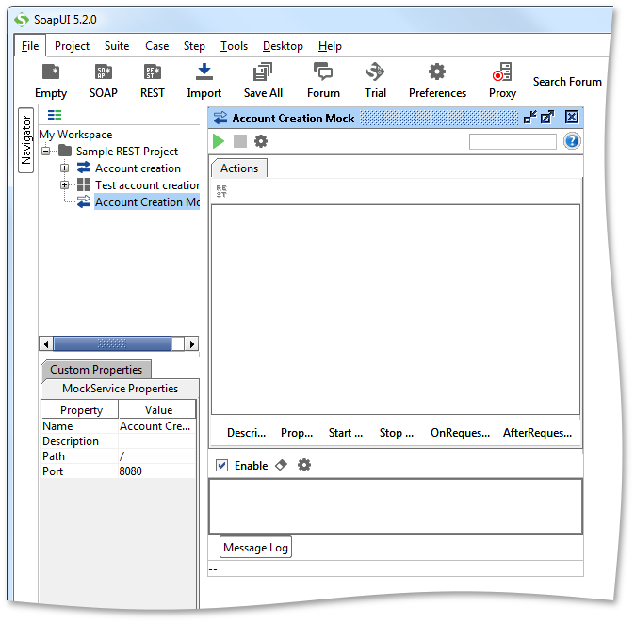The height and width of the screenshot is (623, 635).
Task: Click the Name property value cell
Action: (x=157, y=426)
